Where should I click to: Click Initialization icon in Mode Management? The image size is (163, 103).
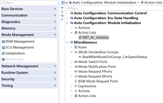[x=3, y=54]
